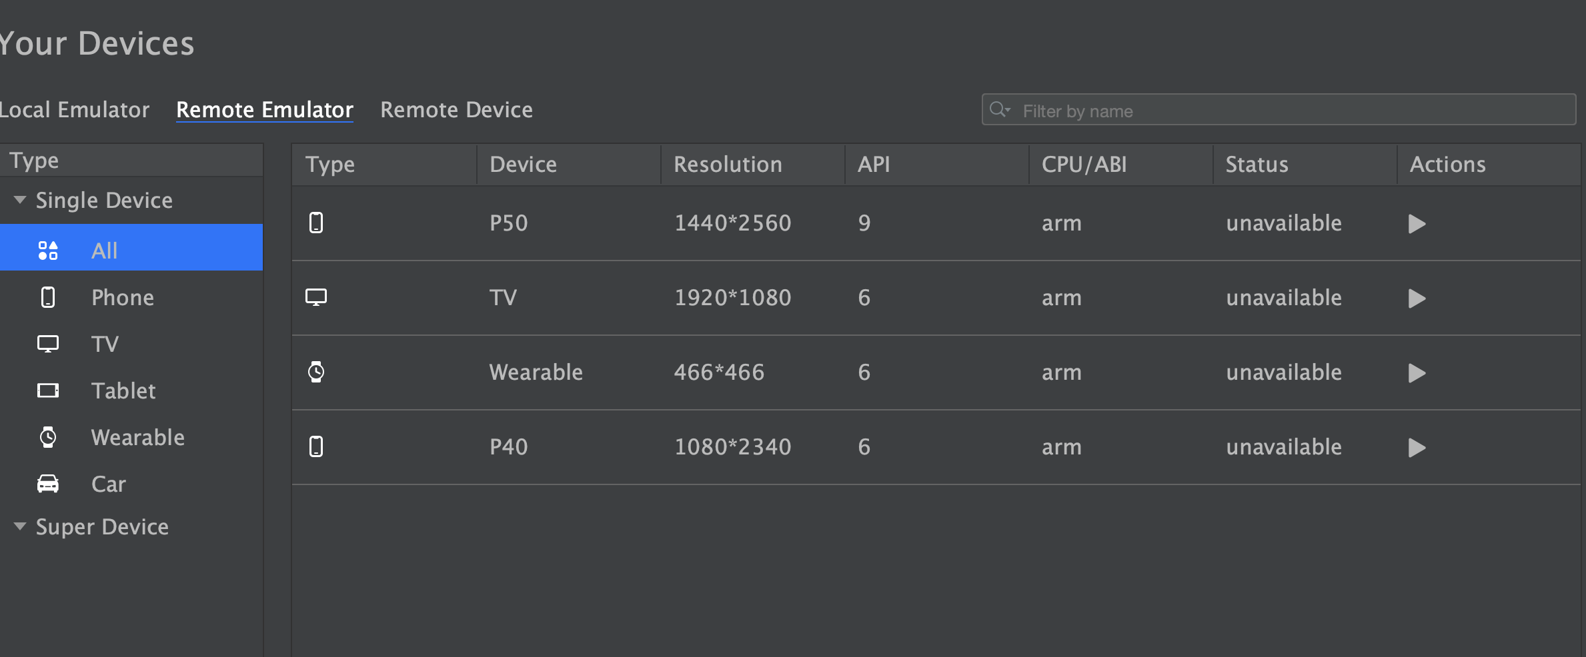Collapse the Super Device section
This screenshot has width=1586, height=657.
pos(20,526)
